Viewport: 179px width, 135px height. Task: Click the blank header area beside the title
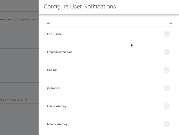(x=147, y=6)
